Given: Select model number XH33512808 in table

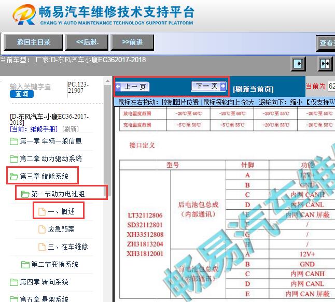Looking at the screenshot, I should 145,235.
